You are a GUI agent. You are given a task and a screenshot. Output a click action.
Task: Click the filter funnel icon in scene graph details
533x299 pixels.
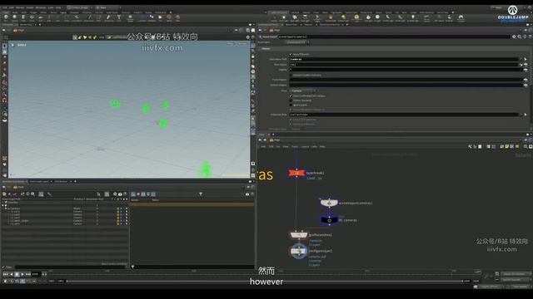pyautogui.click(x=201, y=194)
